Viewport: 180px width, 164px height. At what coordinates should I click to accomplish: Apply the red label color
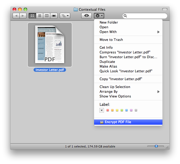point(108,110)
